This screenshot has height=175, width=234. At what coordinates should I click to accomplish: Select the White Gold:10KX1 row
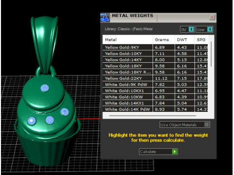[155, 91]
